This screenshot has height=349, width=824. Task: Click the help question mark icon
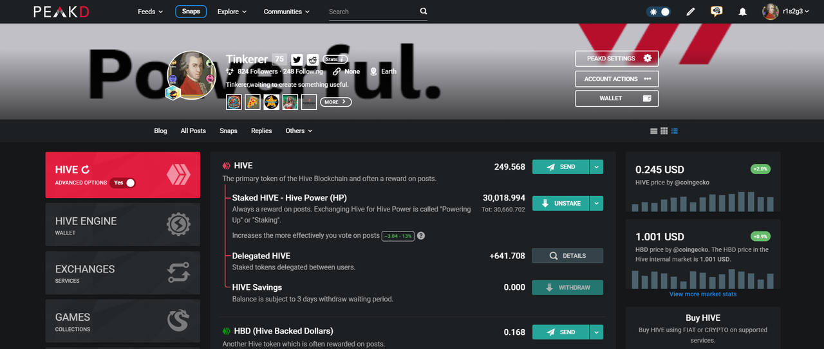(421, 235)
